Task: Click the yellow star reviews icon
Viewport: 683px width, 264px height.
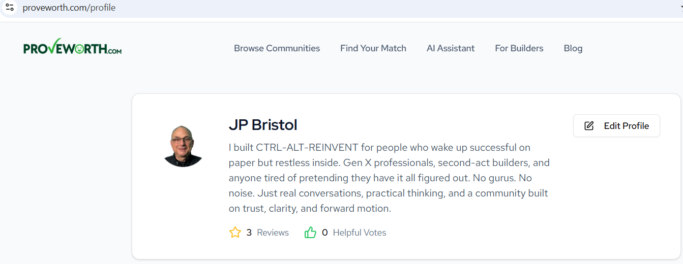Action: (235, 233)
